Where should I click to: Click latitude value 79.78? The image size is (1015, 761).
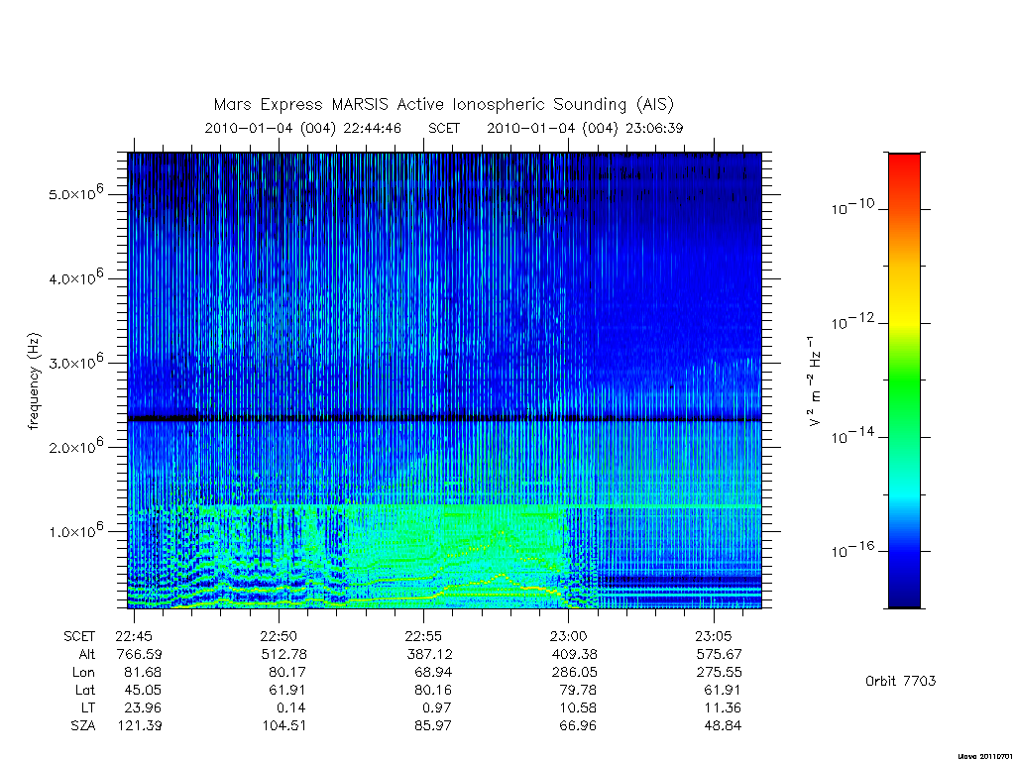[577, 690]
